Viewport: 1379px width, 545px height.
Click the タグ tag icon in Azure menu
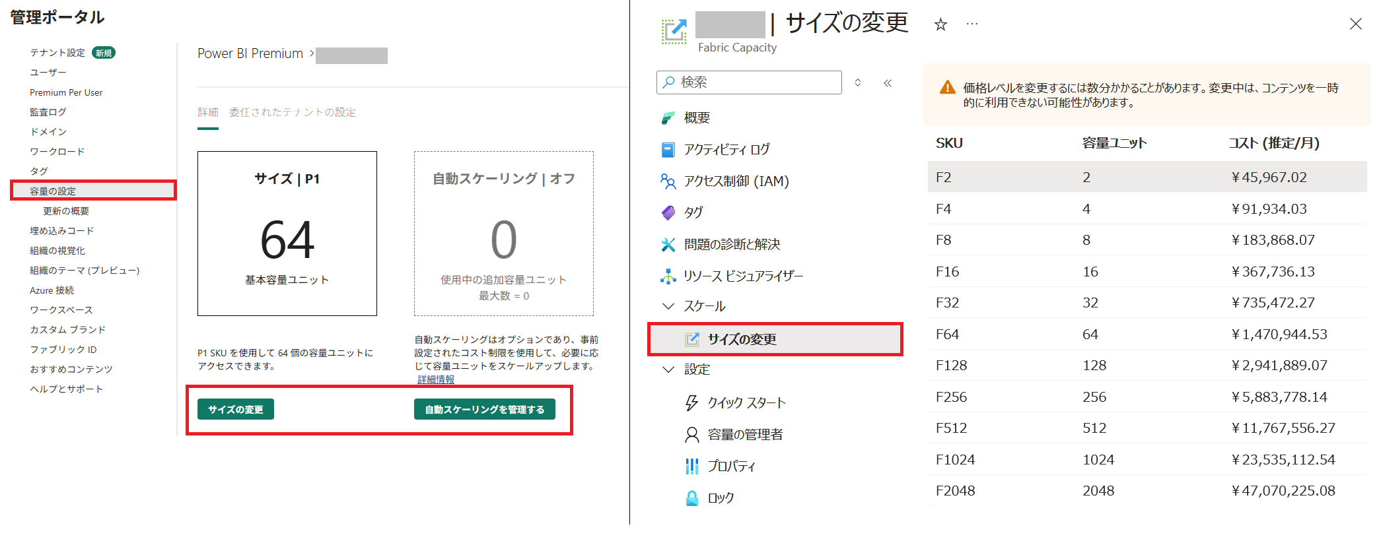point(668,212)
